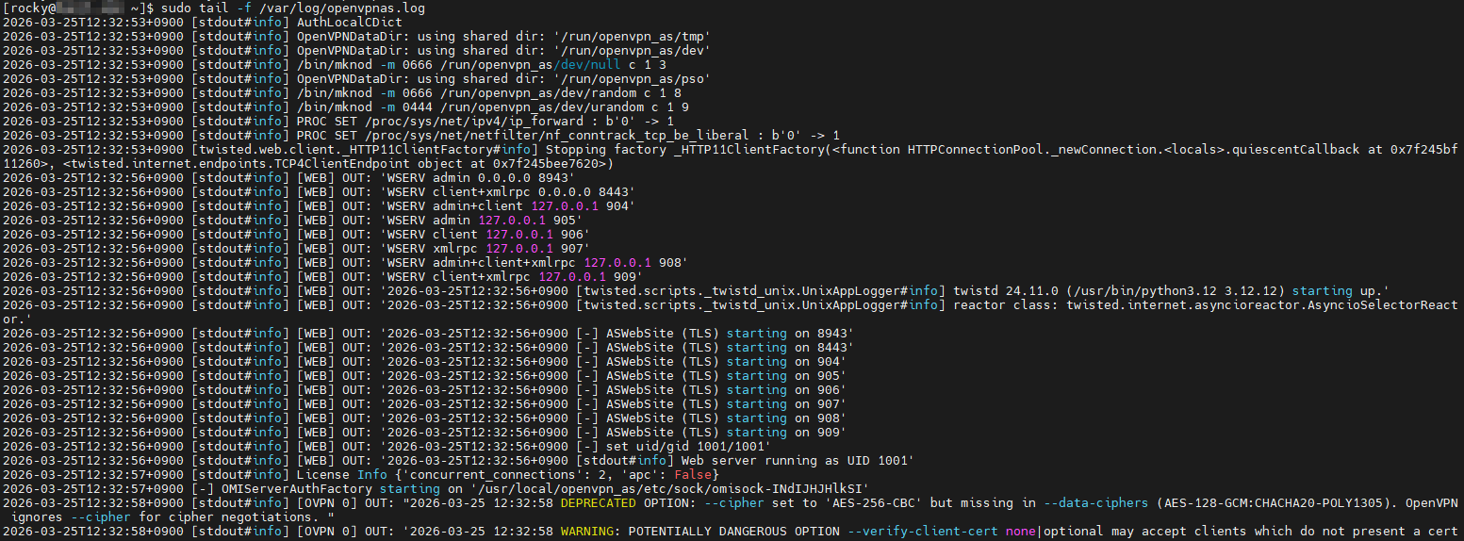This screenshot has height=541, width=1464.
Task: Select 'OMIServerAuthFactory starting on' log line
Action: coord(436,488)
